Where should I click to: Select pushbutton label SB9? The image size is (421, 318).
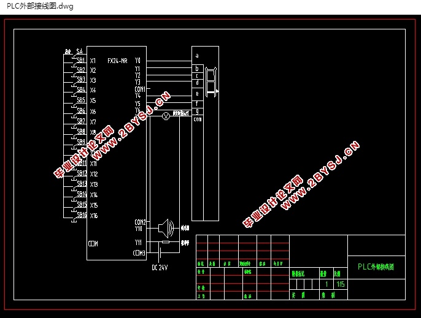(x=81, y=142)
